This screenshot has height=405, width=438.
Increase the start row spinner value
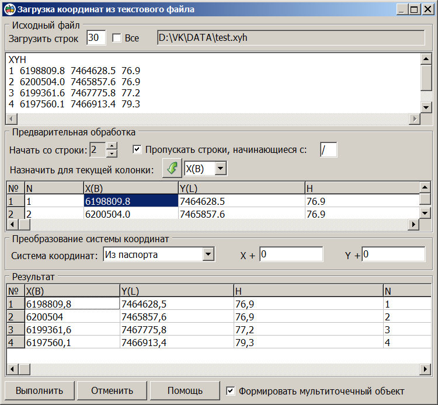[112, 146]
